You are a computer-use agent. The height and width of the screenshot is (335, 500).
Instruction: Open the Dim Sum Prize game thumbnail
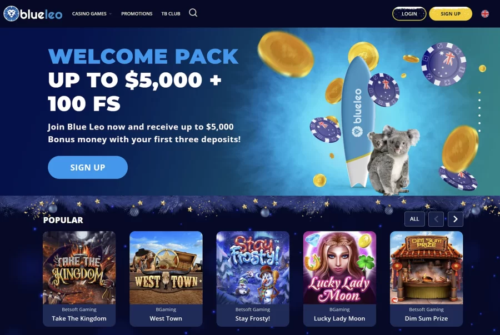[426, 268]
